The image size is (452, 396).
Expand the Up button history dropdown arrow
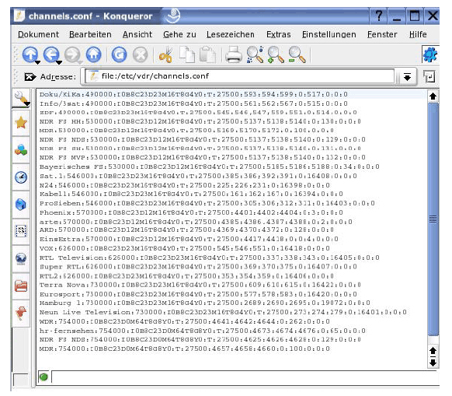pos(37,62)
